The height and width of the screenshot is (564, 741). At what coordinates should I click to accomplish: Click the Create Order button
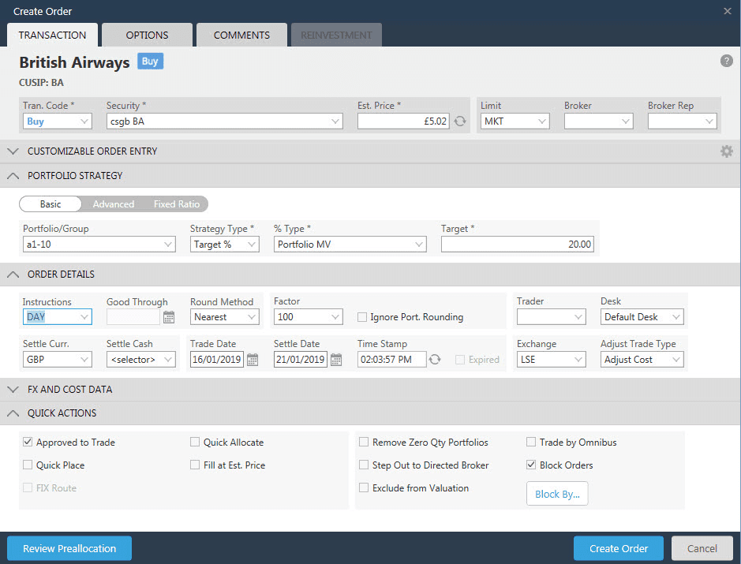coord(618,548)
